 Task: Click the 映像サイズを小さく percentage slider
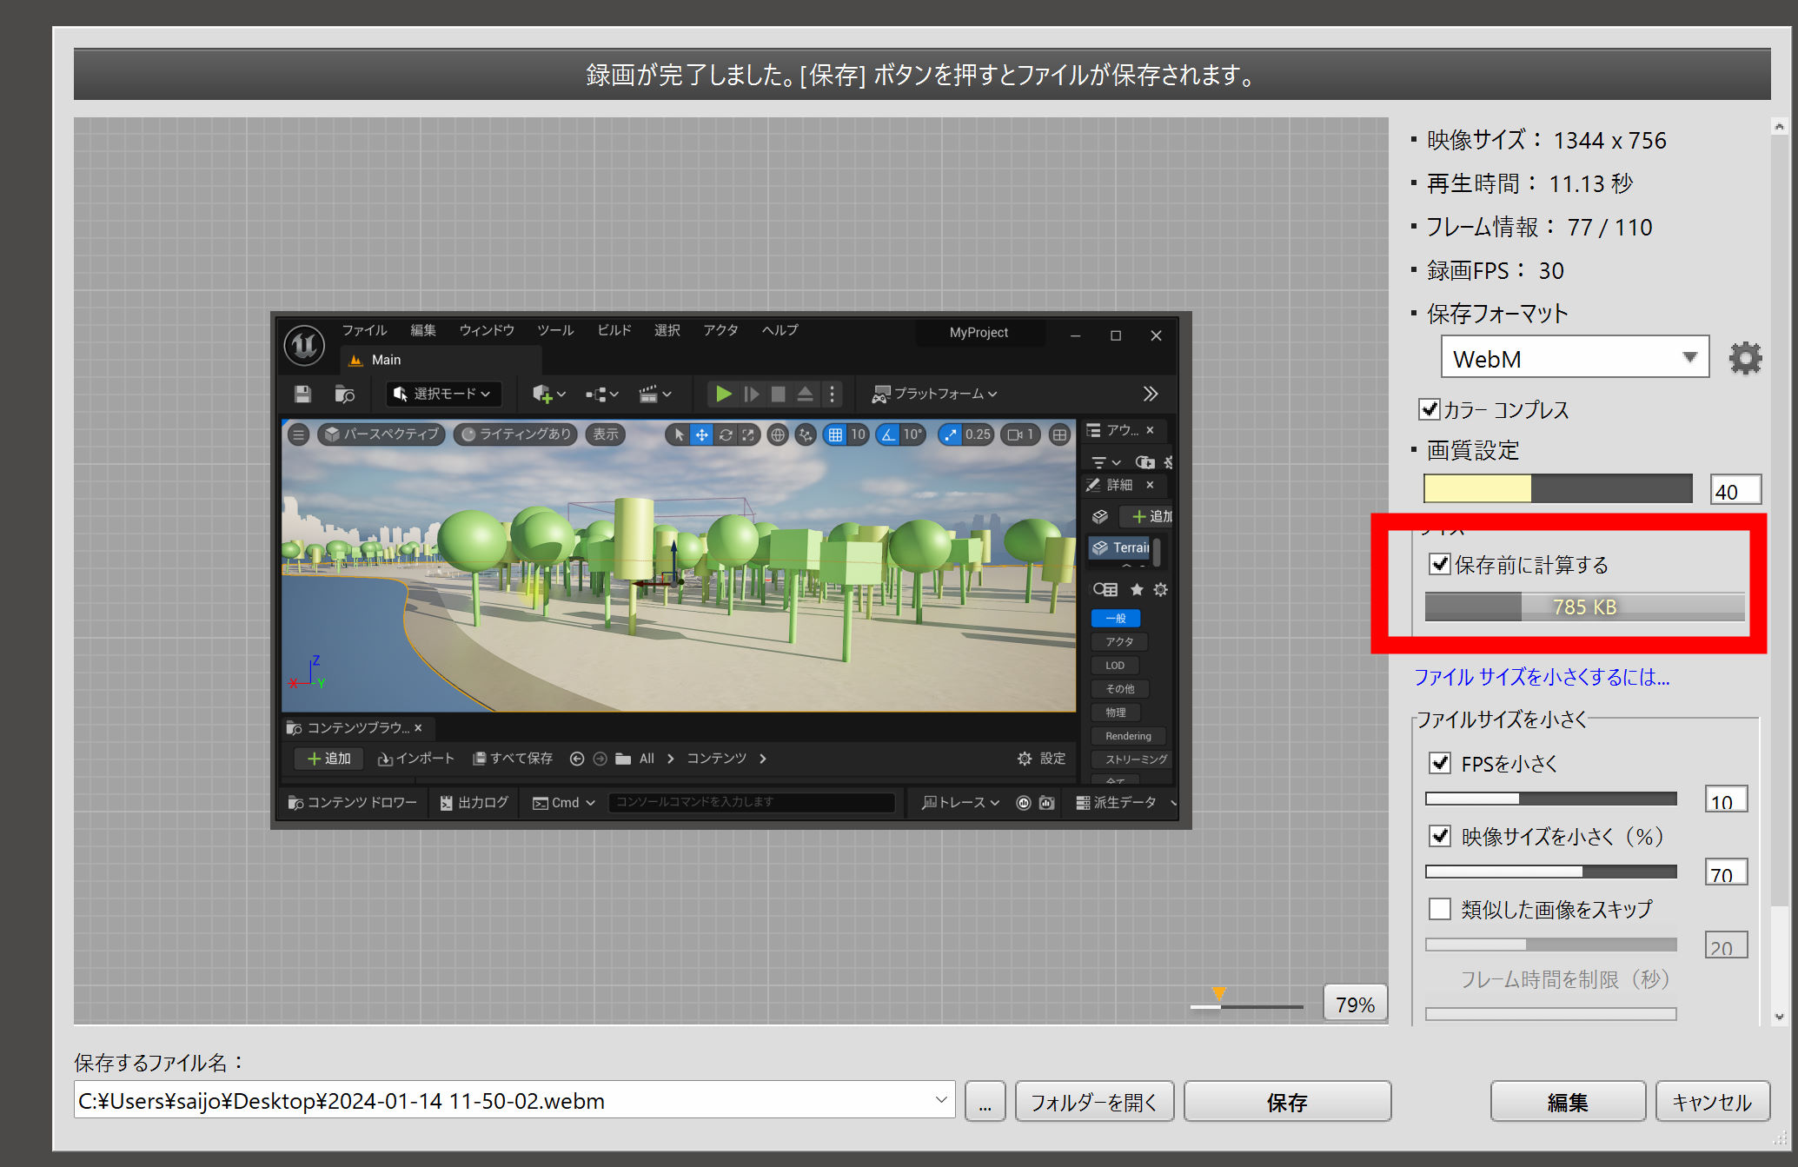(x=1550, y=872)
